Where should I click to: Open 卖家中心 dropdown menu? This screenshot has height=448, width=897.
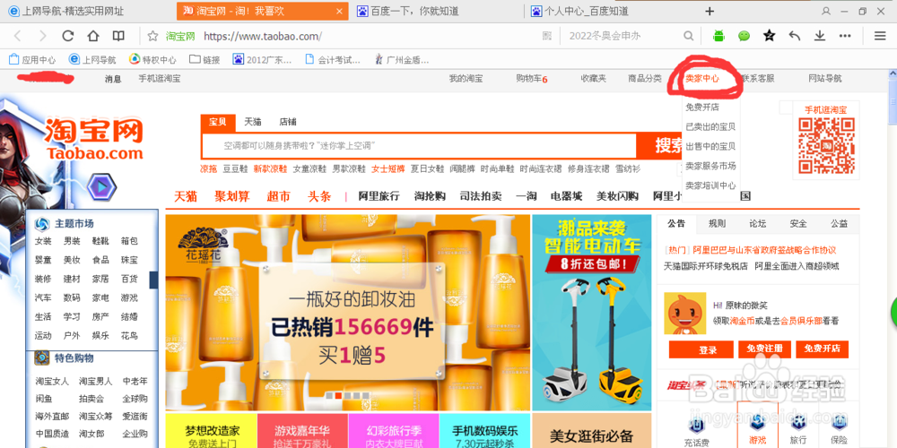coord(702,79)
